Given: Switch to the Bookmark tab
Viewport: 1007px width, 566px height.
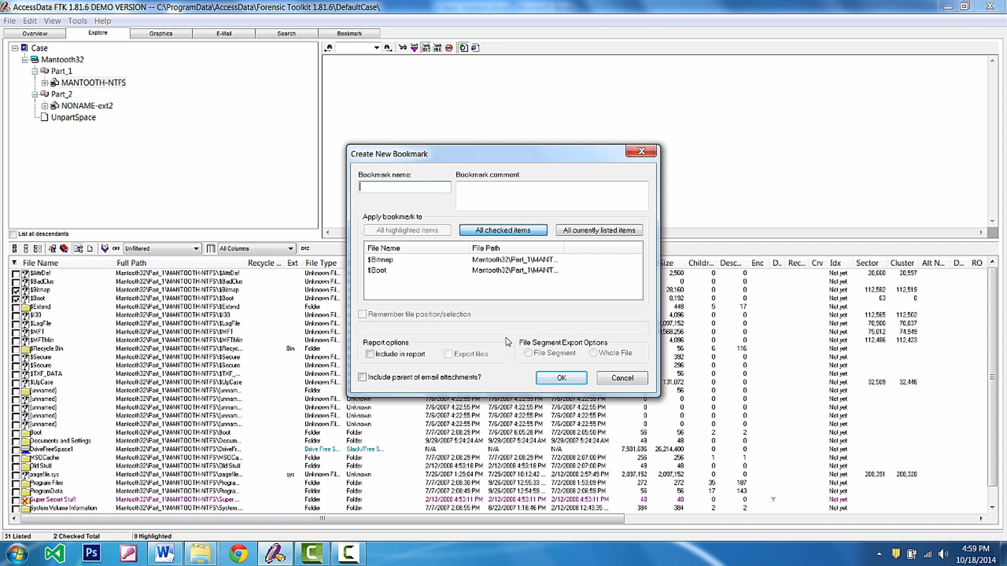Looking at the screenshot, I should [350, 34].
